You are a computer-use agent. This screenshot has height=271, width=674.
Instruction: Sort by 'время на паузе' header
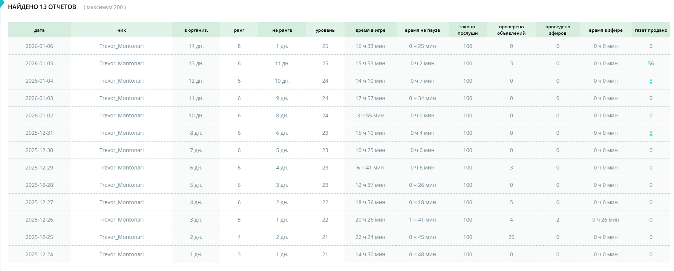coord(422,30)
